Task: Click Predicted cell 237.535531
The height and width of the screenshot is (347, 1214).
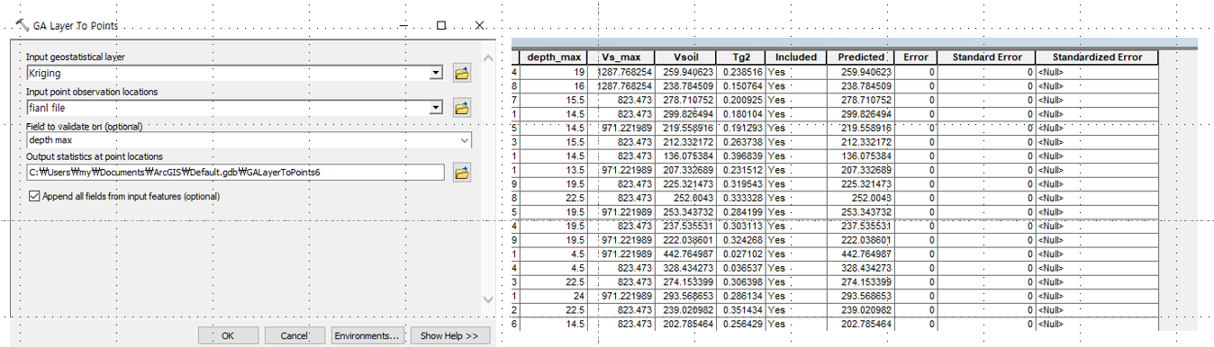Action: [x=860, y=227]
